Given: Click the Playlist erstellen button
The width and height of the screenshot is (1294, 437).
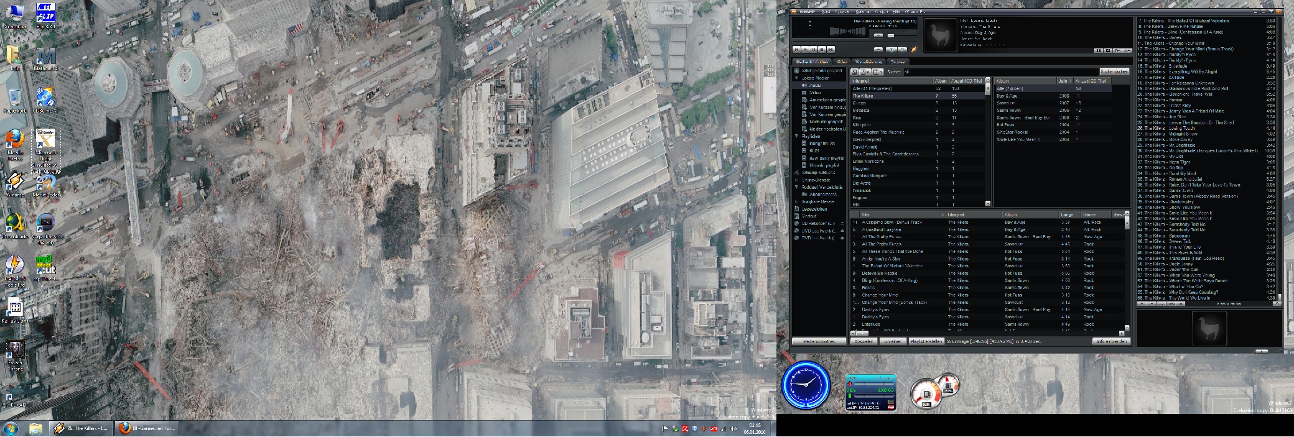Looking at the screenshot, I should click(926, 341).
